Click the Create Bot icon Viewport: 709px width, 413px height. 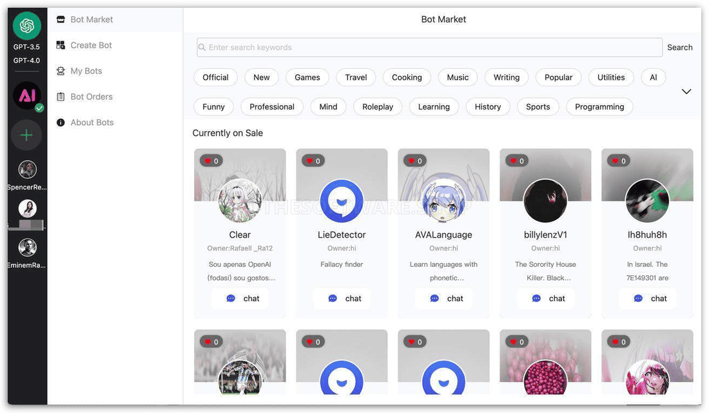click(61, 45)
